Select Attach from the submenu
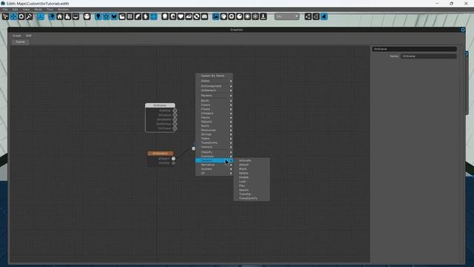474x267 pixels. tap(252, 165)
